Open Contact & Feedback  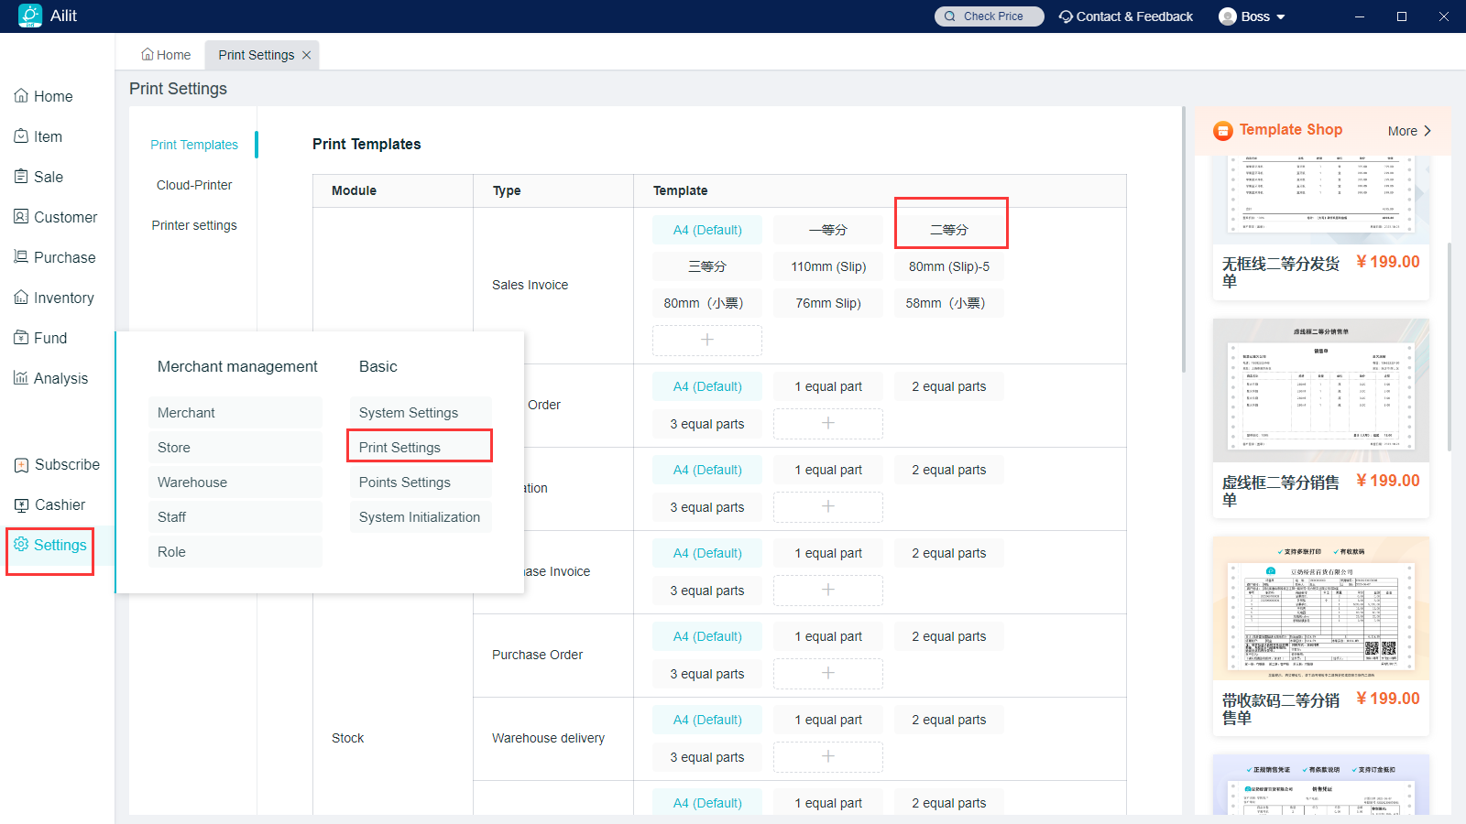(1126, 16)
